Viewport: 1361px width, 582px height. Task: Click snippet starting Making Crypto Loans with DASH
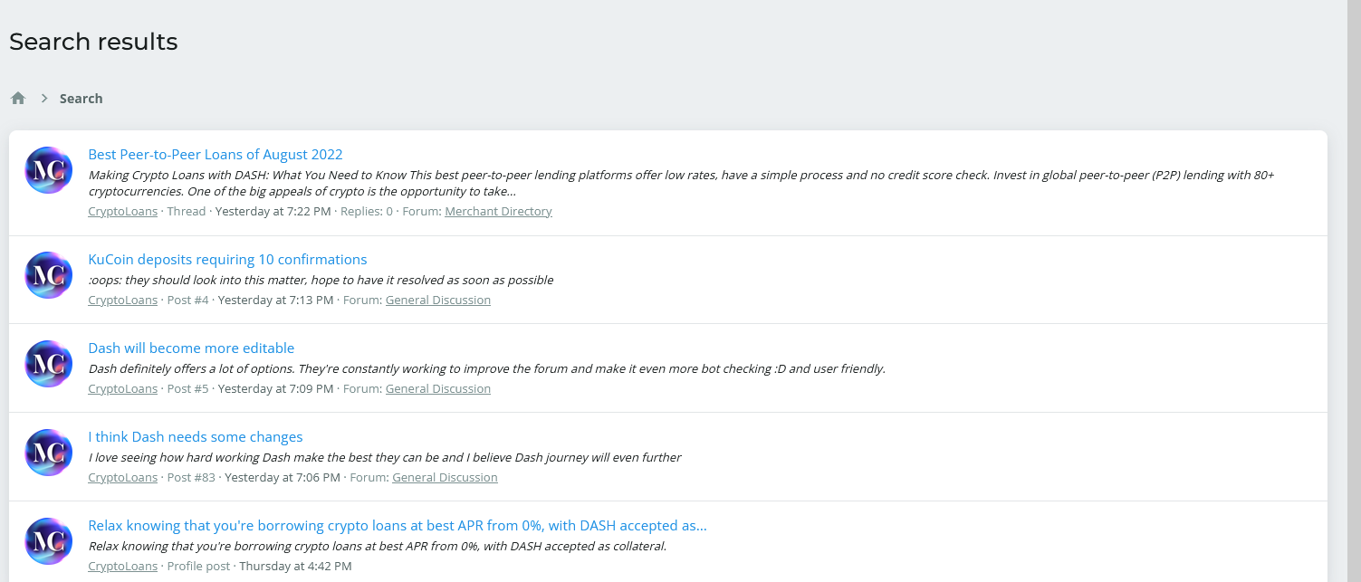681,183
